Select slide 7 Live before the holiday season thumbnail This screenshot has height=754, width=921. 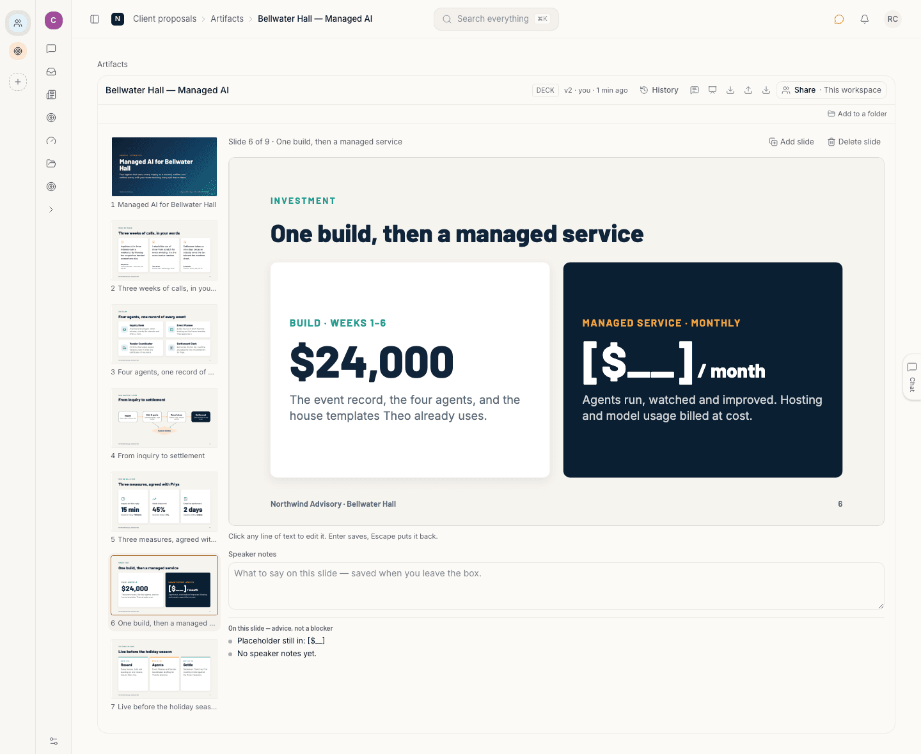pyautogui.click(x=164, y=669)
